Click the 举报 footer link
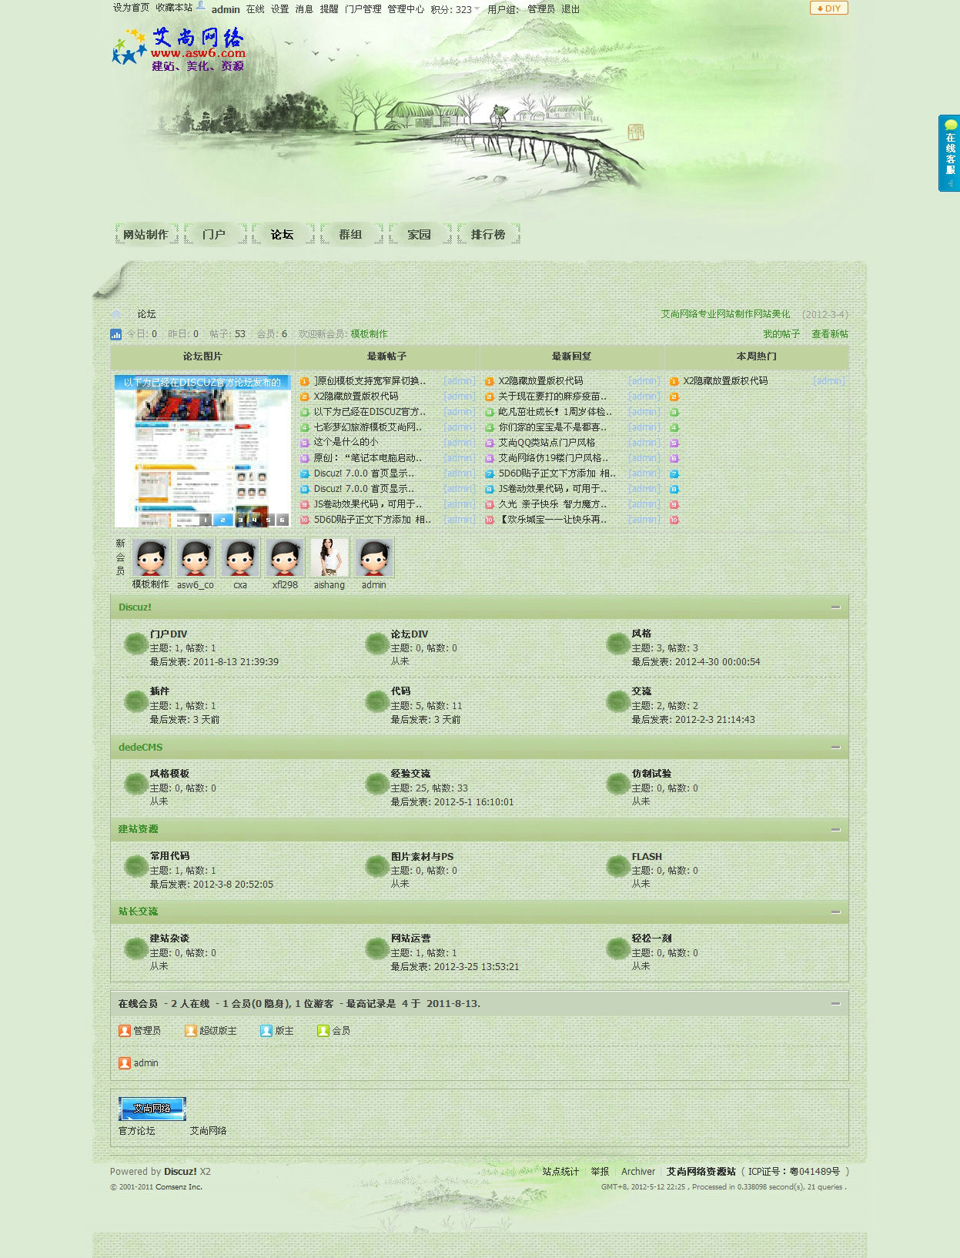Viewport: 960px width, 1258px height. click(600, 1172)
